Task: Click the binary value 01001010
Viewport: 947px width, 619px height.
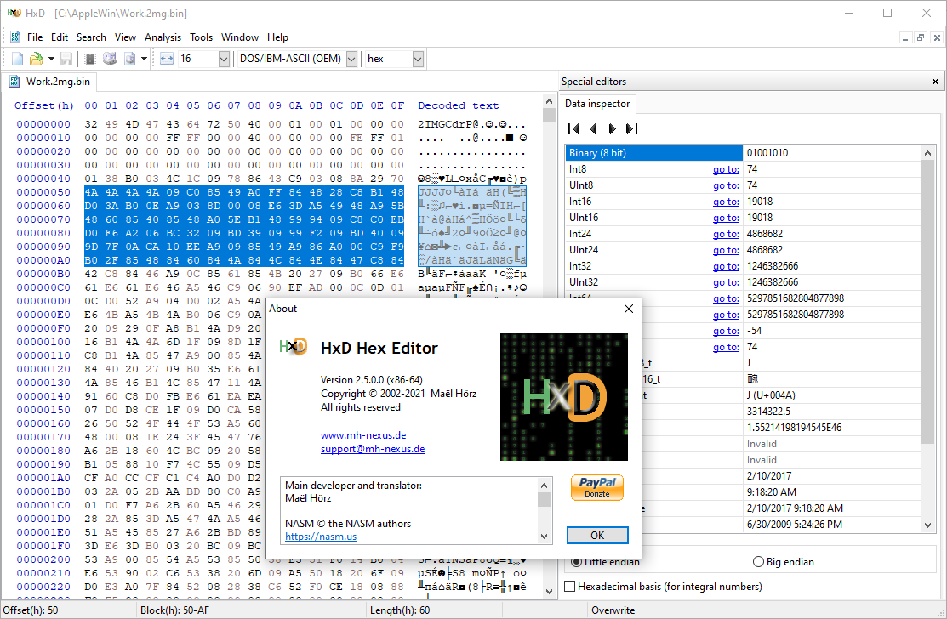Action: 767,153
